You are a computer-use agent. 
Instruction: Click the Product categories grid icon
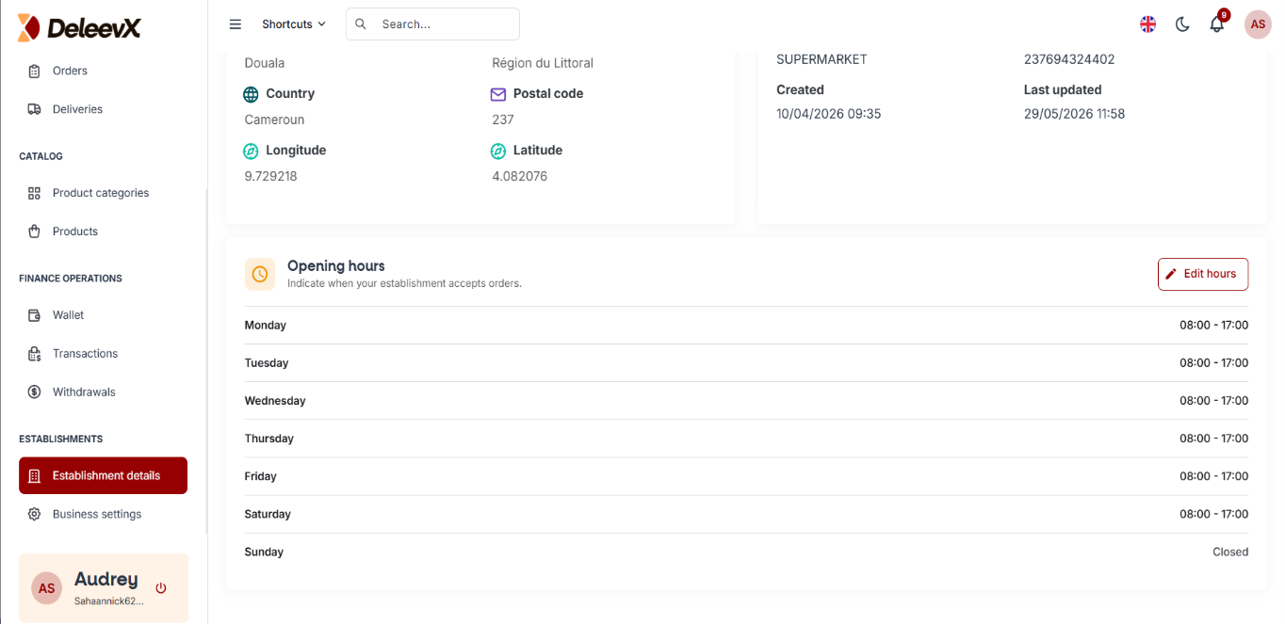[x=35, y=193]
